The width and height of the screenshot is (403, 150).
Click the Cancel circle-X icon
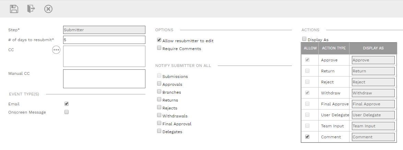coord(48,9)
